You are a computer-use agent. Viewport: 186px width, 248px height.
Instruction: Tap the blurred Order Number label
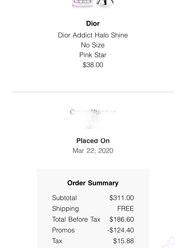pos(93,112)
